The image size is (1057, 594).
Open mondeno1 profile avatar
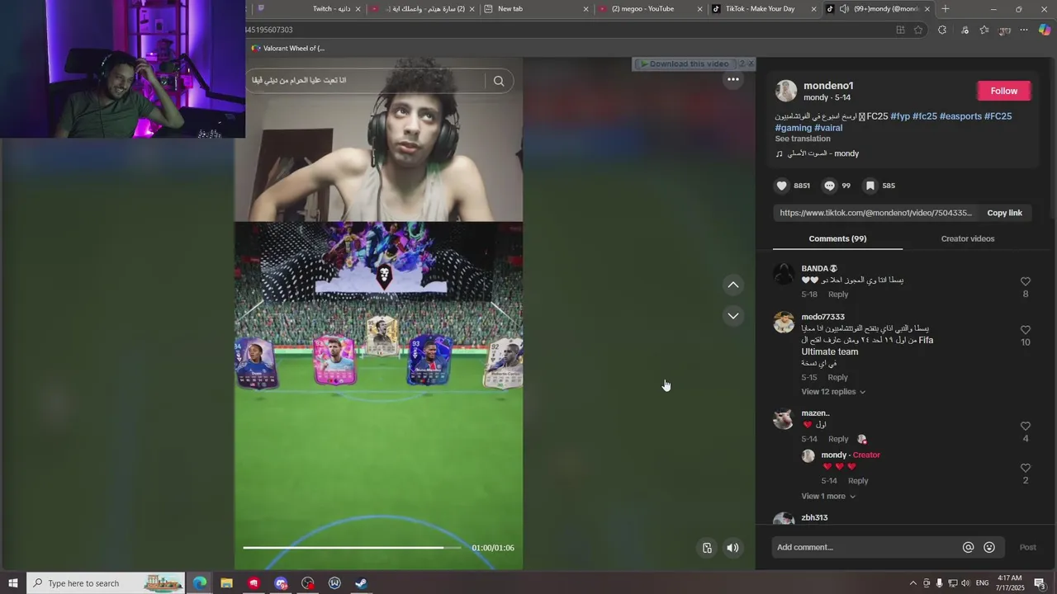click(786, 91)
